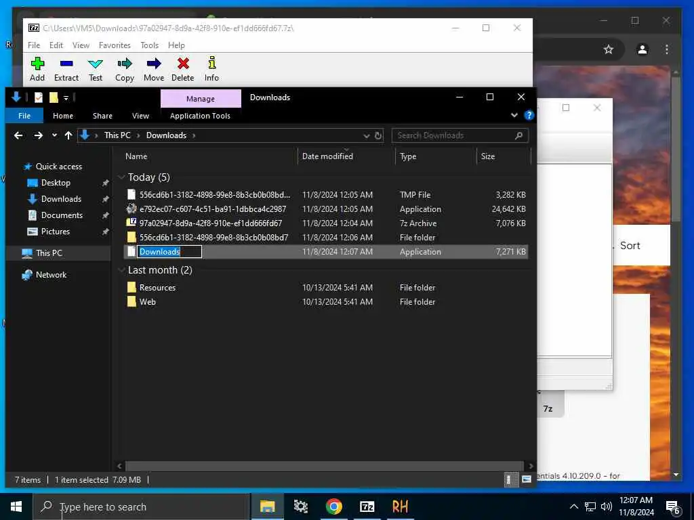Open Pictures in navigation pane
Screen dimensions: 694x520
point(56,232)
